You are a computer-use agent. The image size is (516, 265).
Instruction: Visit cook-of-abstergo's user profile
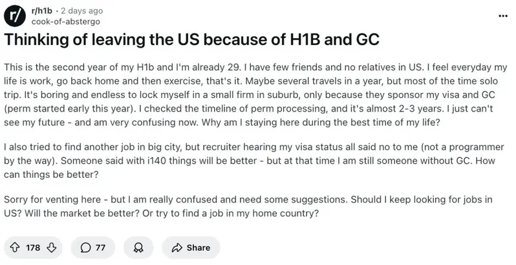point(65,21)
